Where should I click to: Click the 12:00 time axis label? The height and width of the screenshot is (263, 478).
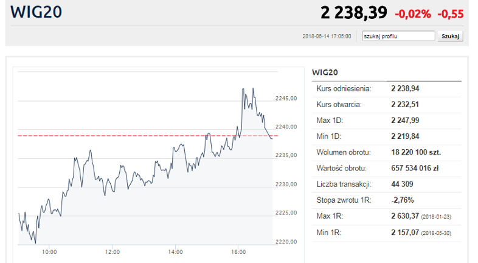113,252
